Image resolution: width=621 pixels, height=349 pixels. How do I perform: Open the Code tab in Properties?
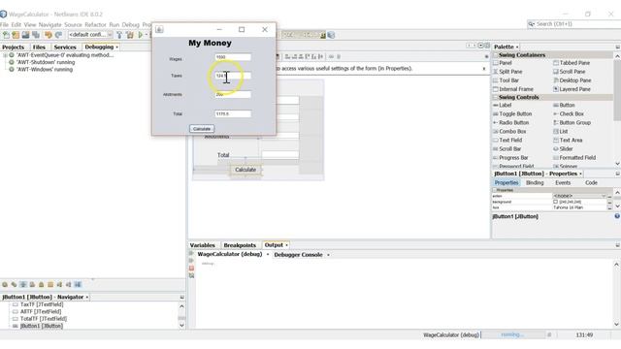pos(591,183)
